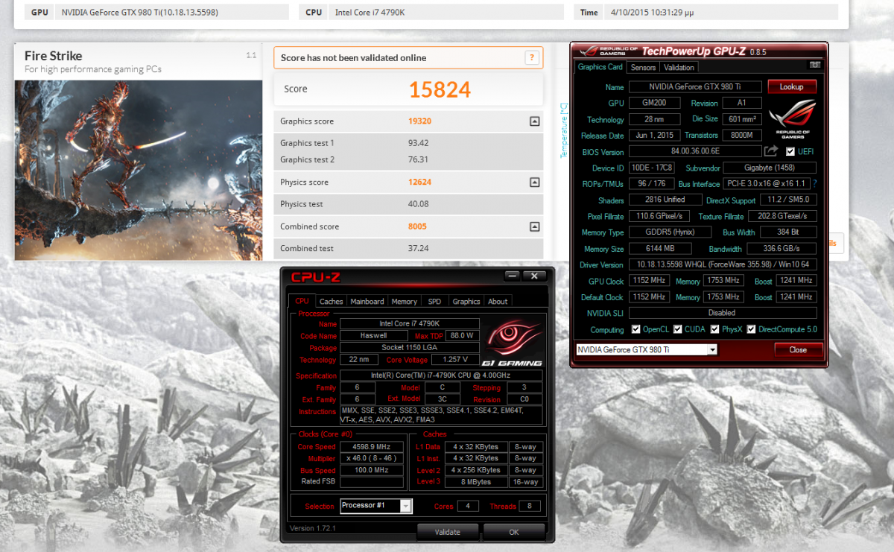Click the Graphics test 1 result 93.42
The height and width of the screenshot is (552, 894).
(419, 143)
